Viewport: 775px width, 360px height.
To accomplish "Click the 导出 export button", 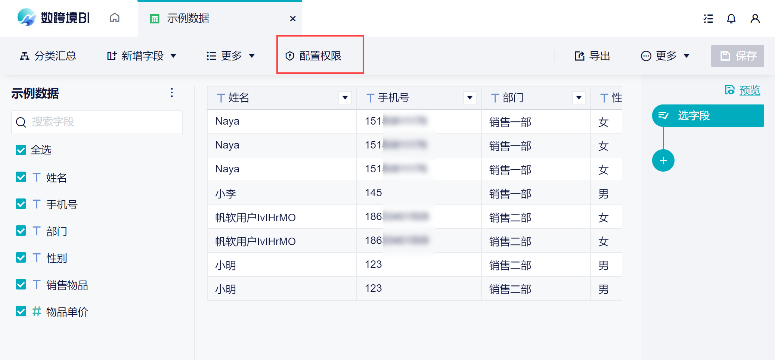I will [x=592, y=56].
